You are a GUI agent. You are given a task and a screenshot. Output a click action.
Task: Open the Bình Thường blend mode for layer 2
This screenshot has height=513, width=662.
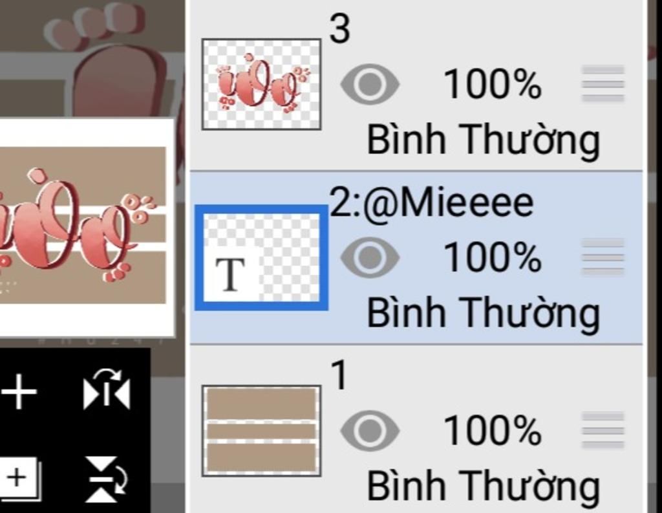pos(483,312)
